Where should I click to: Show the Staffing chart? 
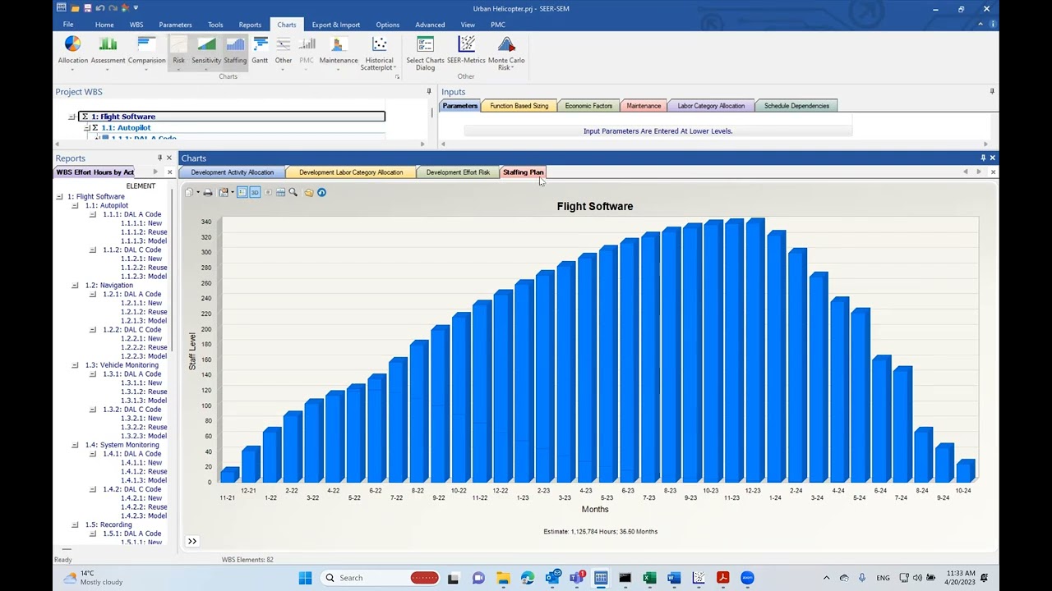(235, 51)
